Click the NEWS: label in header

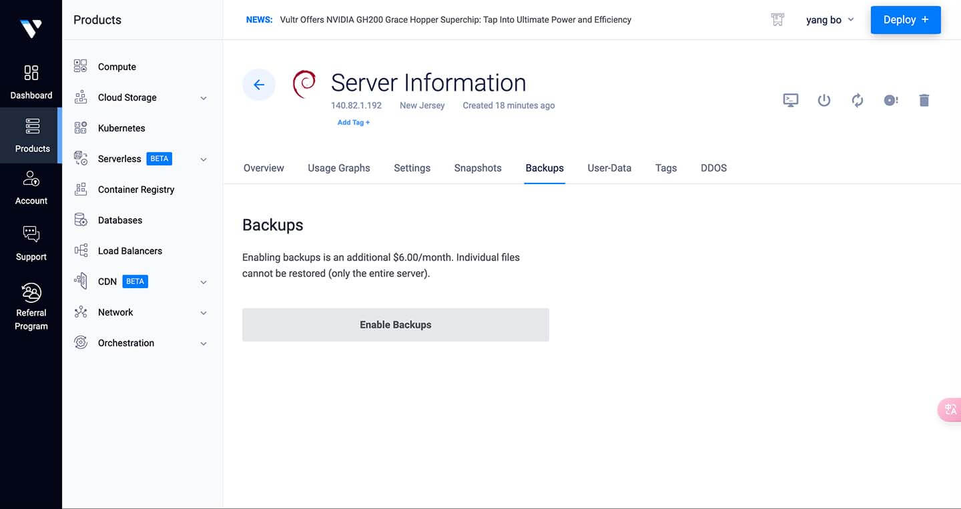[x=259, y=20]
